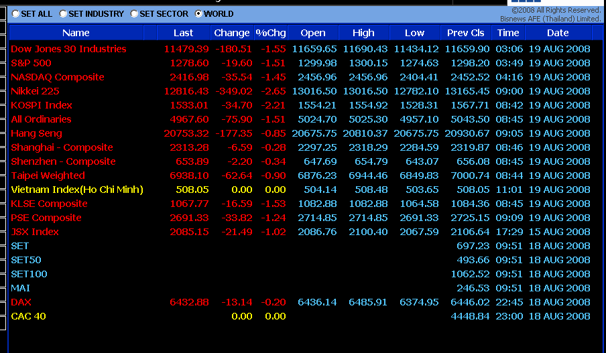The height and width of the screenshot is (353, 606).
Task: Click Shenzhen last value 653.89
Action: pyautogui.click(x=192, y=161)
